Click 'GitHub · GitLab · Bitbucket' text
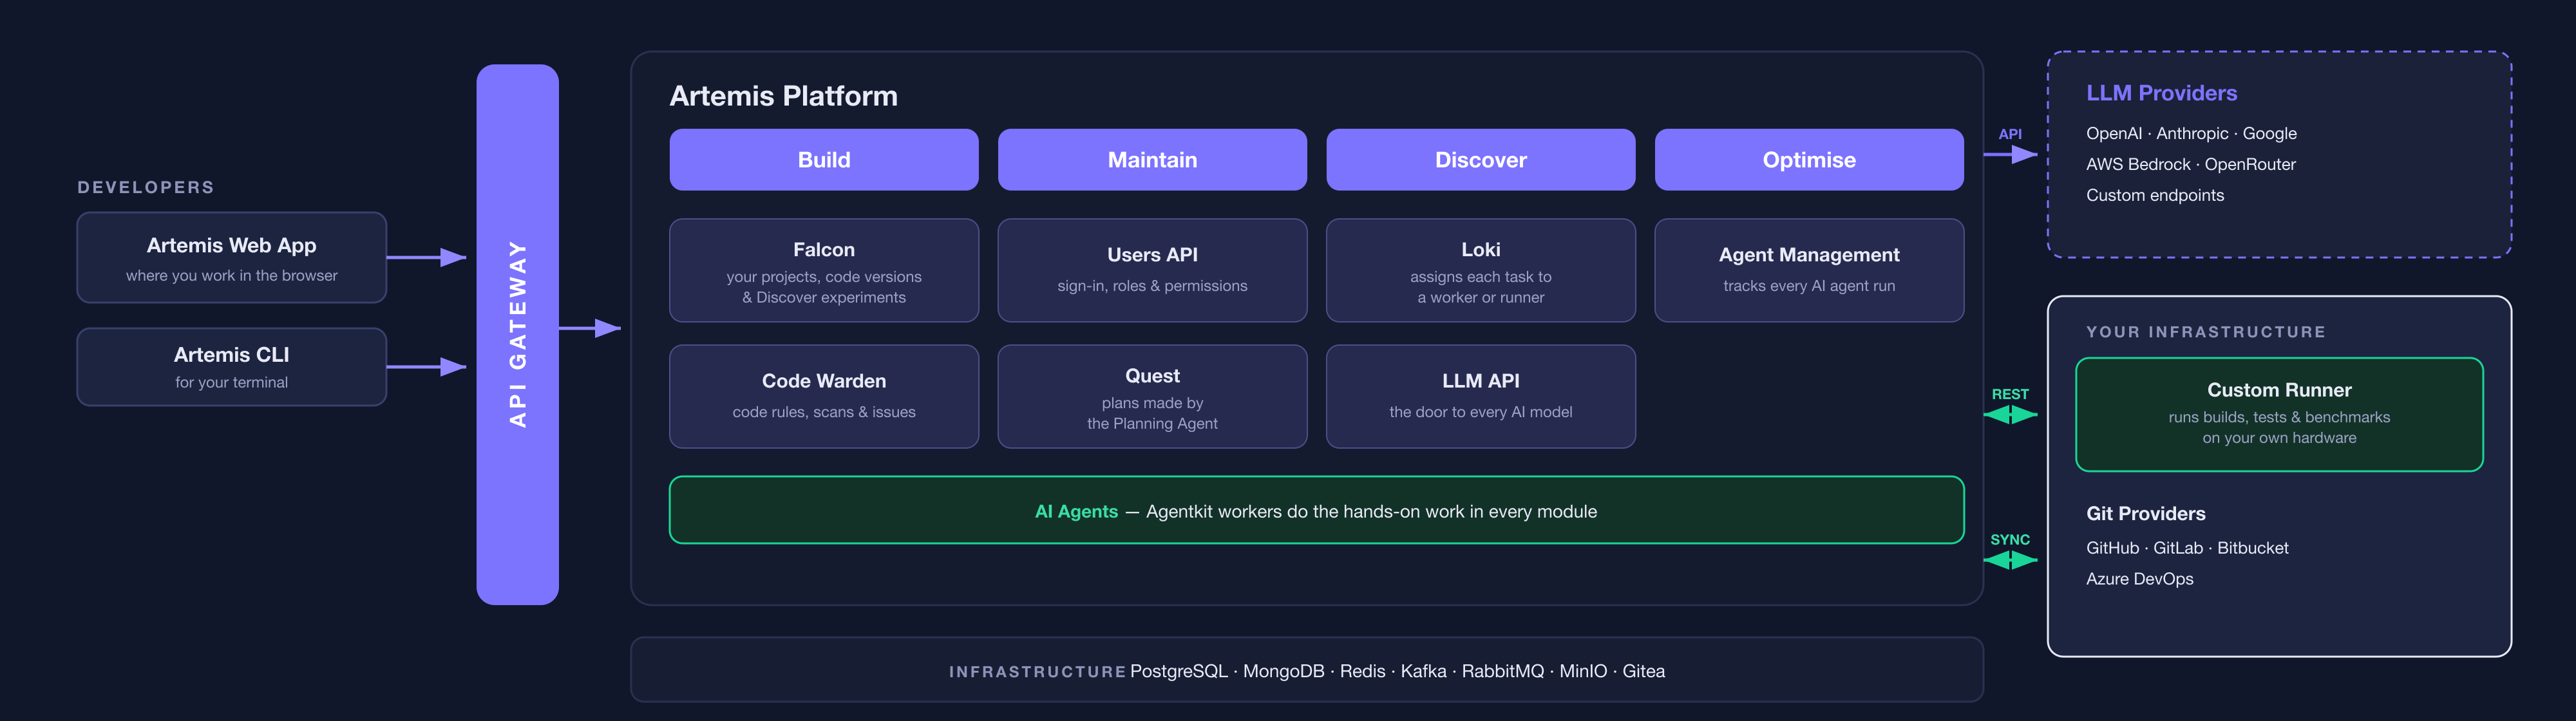Screen dimensions: 2576x721 click(2187, 548)
